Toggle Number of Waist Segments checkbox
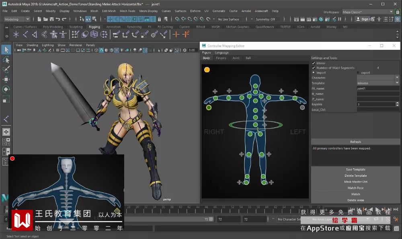This screenshot has width=402, height=239. pyautogui.click(x=314, y=68)
